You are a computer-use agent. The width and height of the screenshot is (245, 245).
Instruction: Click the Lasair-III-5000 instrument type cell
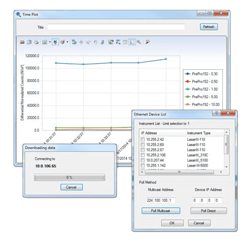(x=197, y=165)
